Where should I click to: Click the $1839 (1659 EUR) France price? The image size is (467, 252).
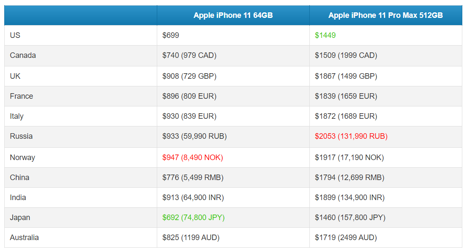[346, 96]
